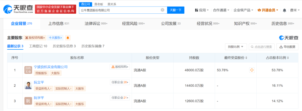
Task: Click the 应用 grid icon
Action: [x=197, y=10]
